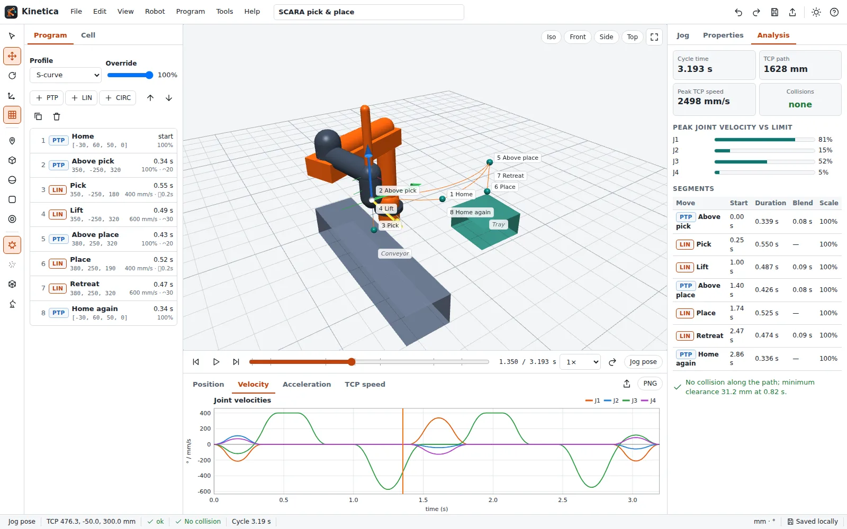This screenshot has height=529, width=847.
Task: Add a CIRC move
Action: click(x=118, y=98)
